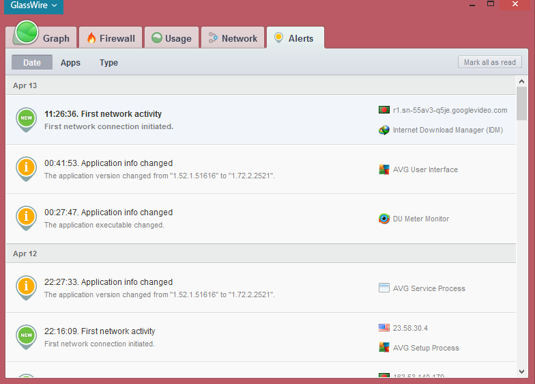Click the green GlassWire globe icon
The height and width of the screenshot is (384, 535).
click(x=27, y=32)
